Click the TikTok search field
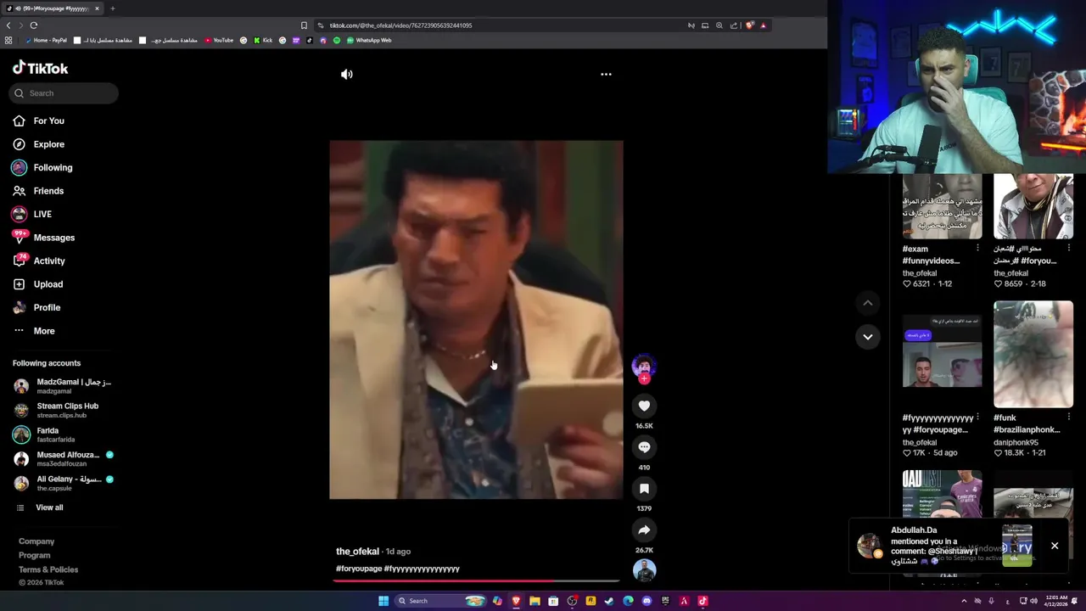 click(64, 93)
